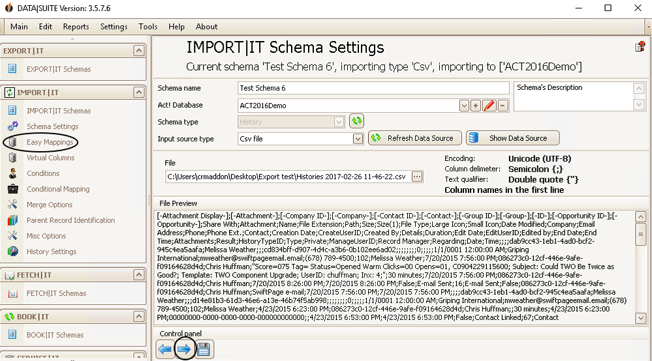652x361 pixels.
Task: Click the Conditions person icon
Action: click(x=13, y=173)
